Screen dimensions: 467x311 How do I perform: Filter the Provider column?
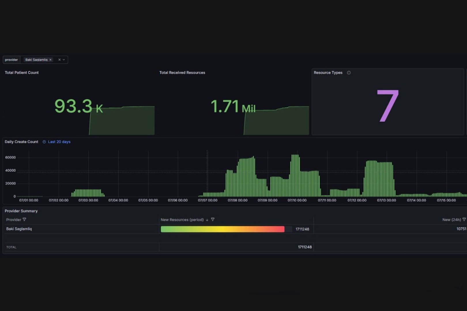[25, 219]
